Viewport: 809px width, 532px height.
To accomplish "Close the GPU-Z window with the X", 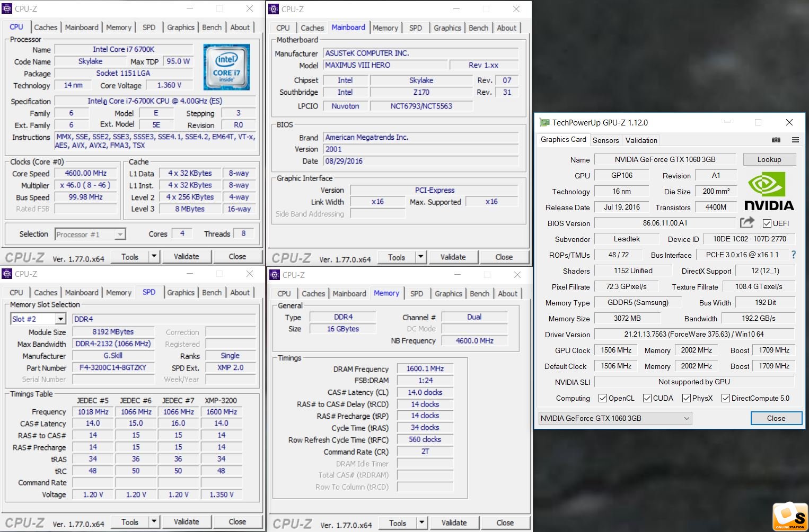I will [x=789, y=122].
